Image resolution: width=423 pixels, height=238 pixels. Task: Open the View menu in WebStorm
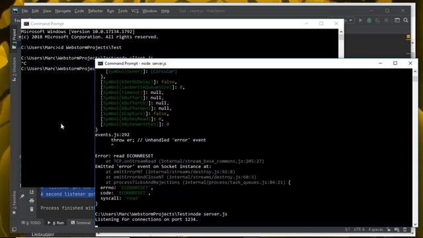pyautogui.click(x=47, y=11)
